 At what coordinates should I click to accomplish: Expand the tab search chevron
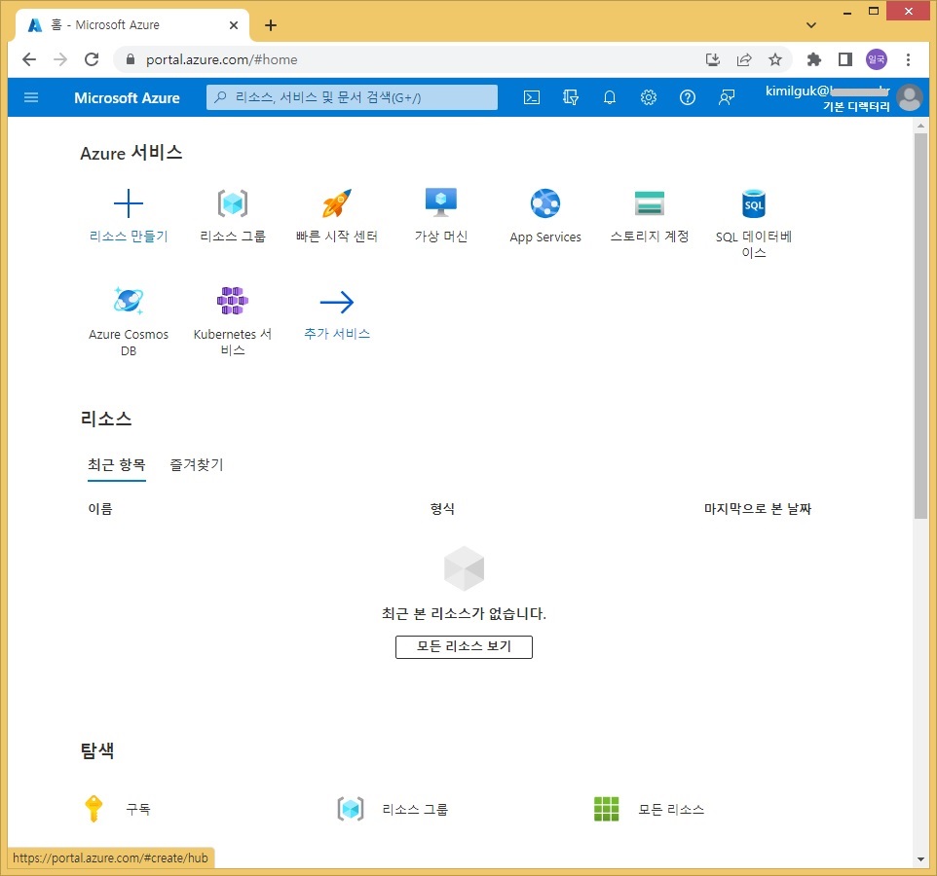811,25
